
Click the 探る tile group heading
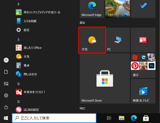pos(82,23)
